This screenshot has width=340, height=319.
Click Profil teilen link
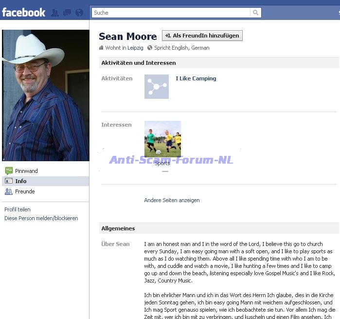coord(18,209)
